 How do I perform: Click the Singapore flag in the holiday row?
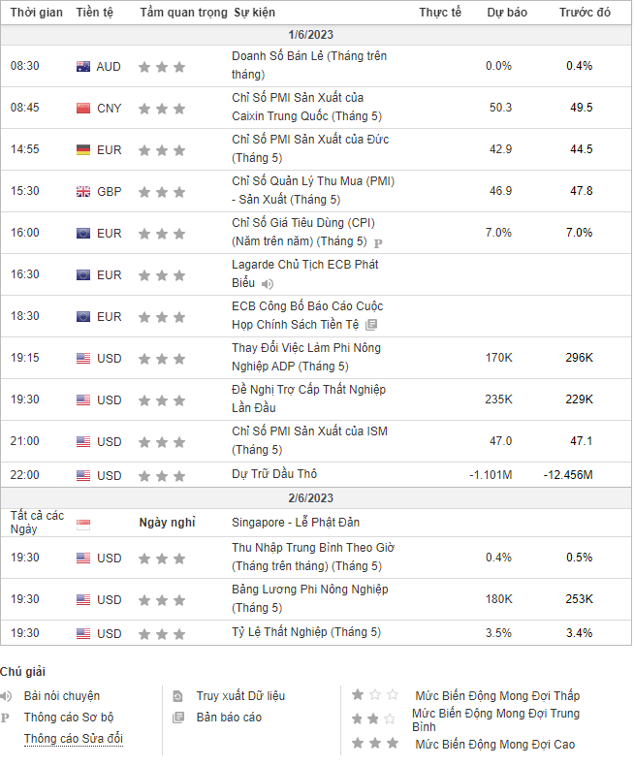(x=83, y=524)
